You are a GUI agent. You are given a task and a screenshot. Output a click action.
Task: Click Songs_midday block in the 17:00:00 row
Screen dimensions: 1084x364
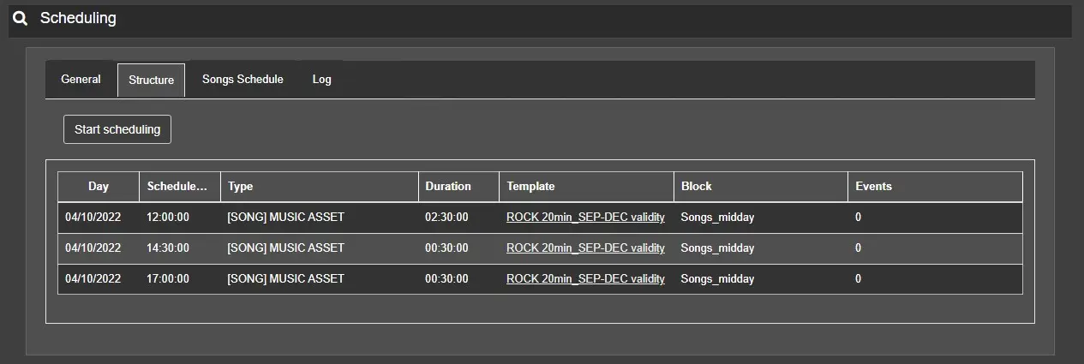[x=717, y=279]
